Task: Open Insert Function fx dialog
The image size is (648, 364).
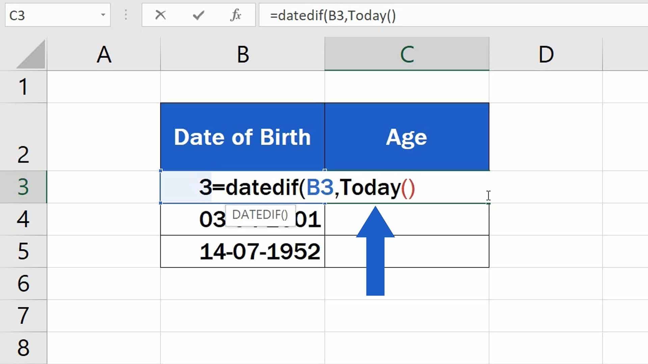Action: (x=236, y=15)
